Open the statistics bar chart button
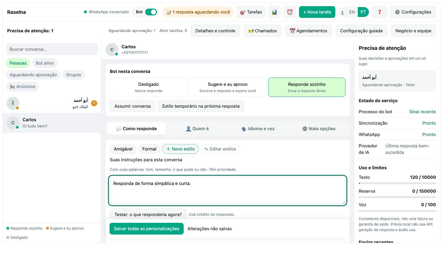The image size is (443, 277). coord(274,12)
